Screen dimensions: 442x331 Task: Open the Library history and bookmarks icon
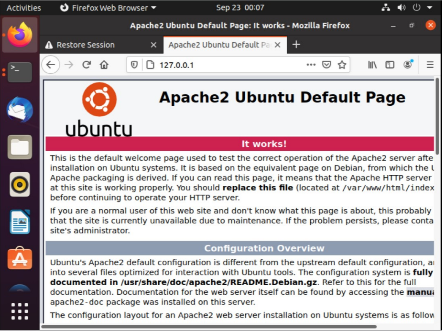point(372,65)
